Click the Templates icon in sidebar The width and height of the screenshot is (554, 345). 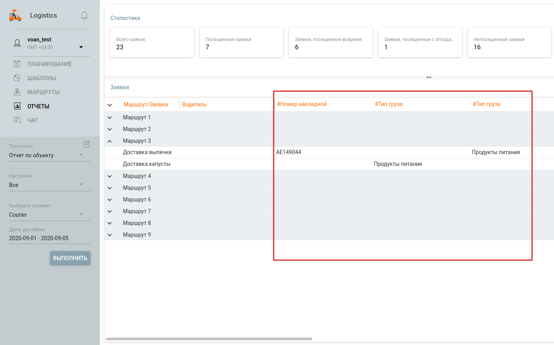[17, 78]
